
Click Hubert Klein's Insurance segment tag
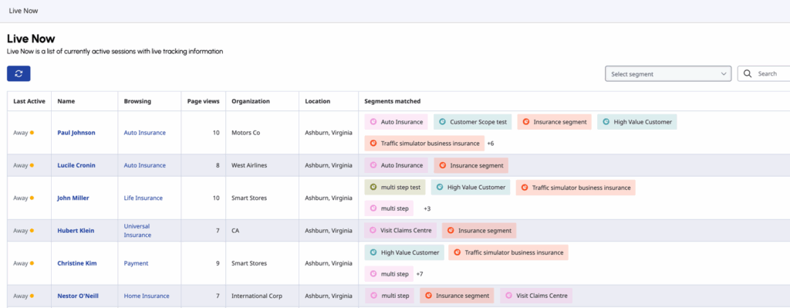479,230
